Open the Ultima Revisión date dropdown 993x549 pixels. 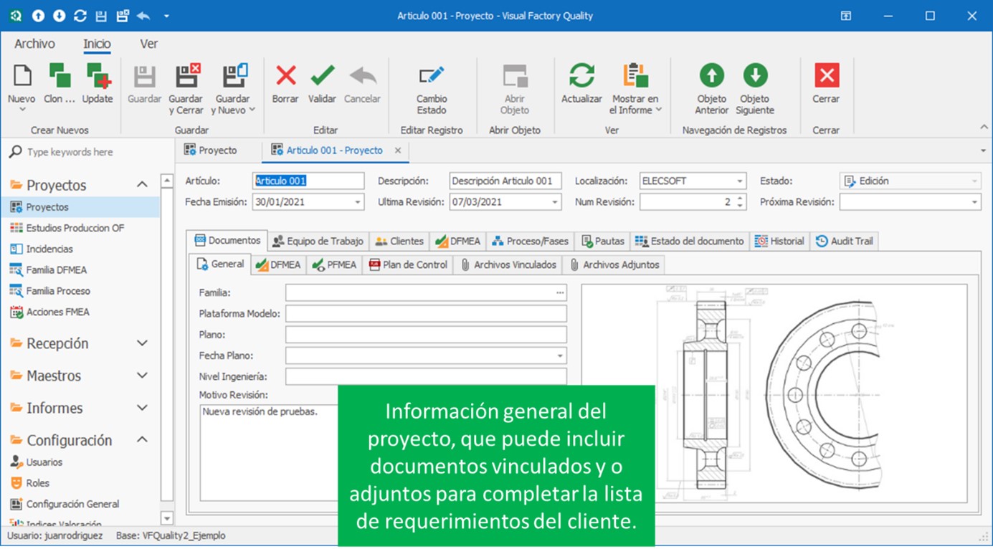tap(555, 202)
